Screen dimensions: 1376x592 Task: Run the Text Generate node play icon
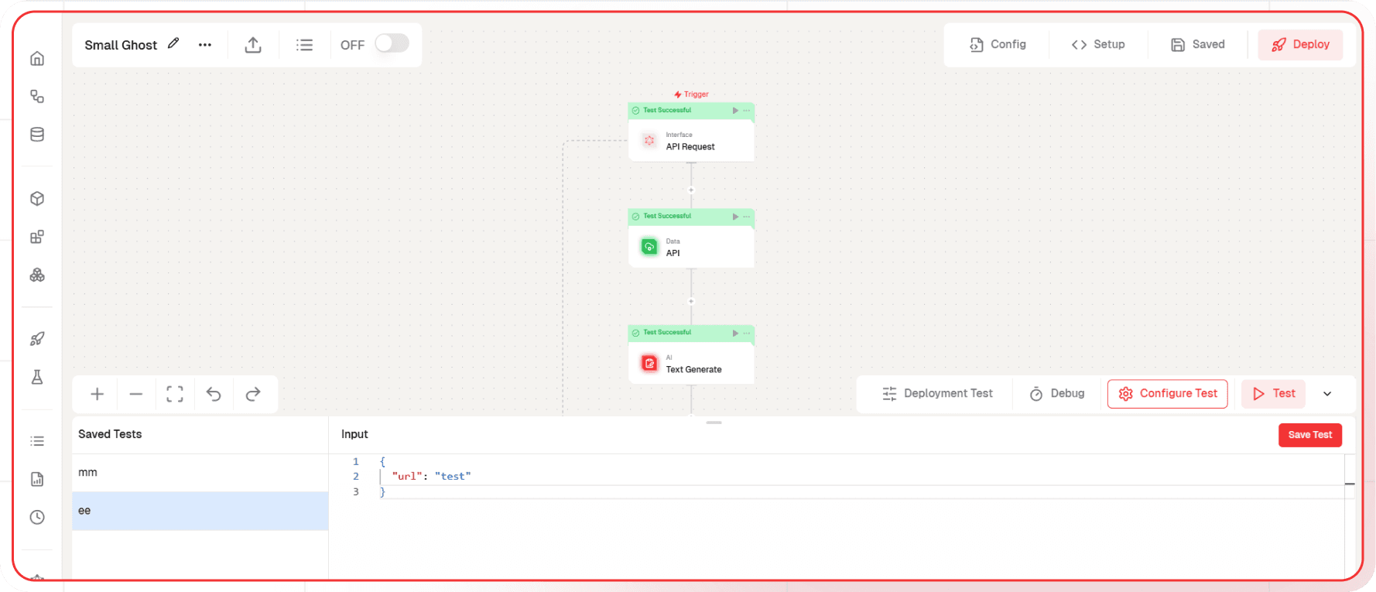pos(735,333)
